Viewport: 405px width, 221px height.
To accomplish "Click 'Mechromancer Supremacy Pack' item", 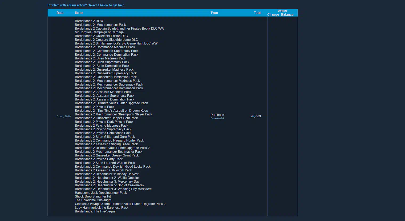I will 109,85.
